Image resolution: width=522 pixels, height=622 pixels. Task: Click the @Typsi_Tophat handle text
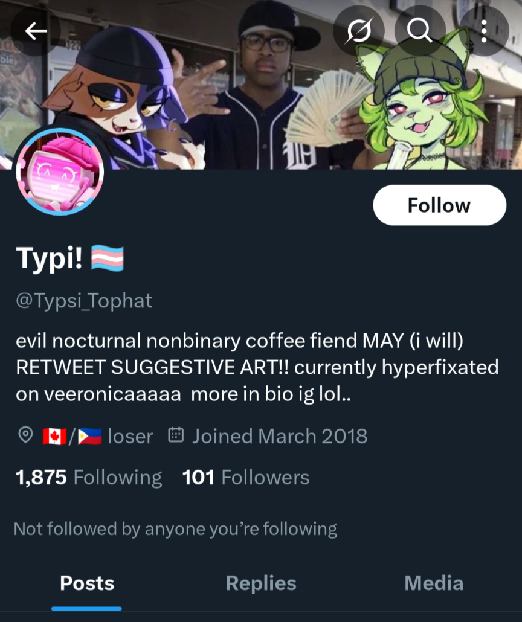(84, 301)
